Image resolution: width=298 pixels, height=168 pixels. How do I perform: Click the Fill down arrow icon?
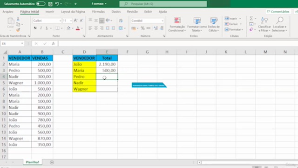[x=251, y=24]
